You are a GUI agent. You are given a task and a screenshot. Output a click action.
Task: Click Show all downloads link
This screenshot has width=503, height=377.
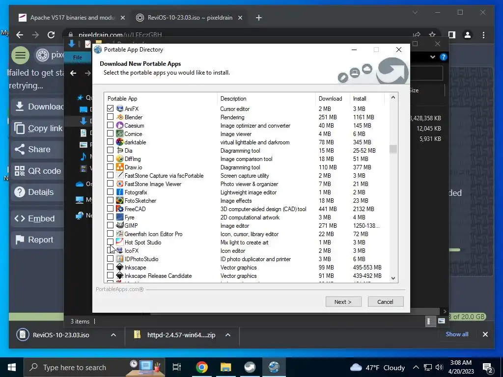tap(457, 334)
